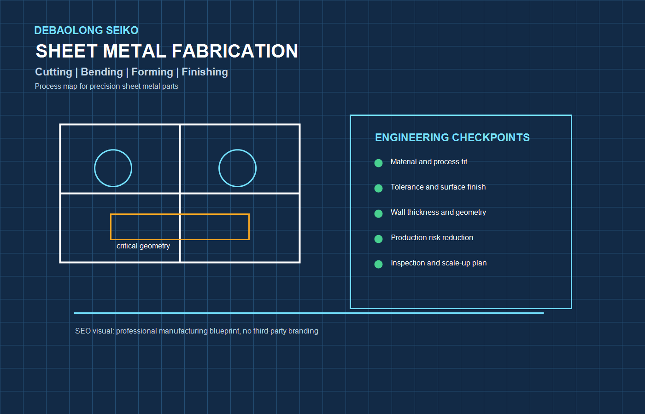Expand the Engineering Checkpoints panel
The width and height of the screenshot is (645, 414).
coord(461,212)
